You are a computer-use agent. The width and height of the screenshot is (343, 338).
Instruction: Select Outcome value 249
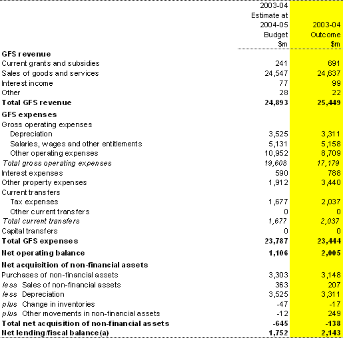pos(334,313)
